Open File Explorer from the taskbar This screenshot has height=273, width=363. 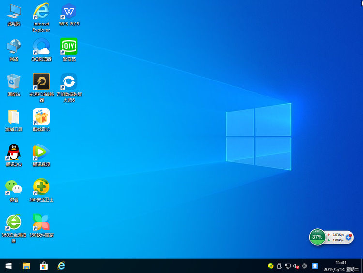coord(26,266)
